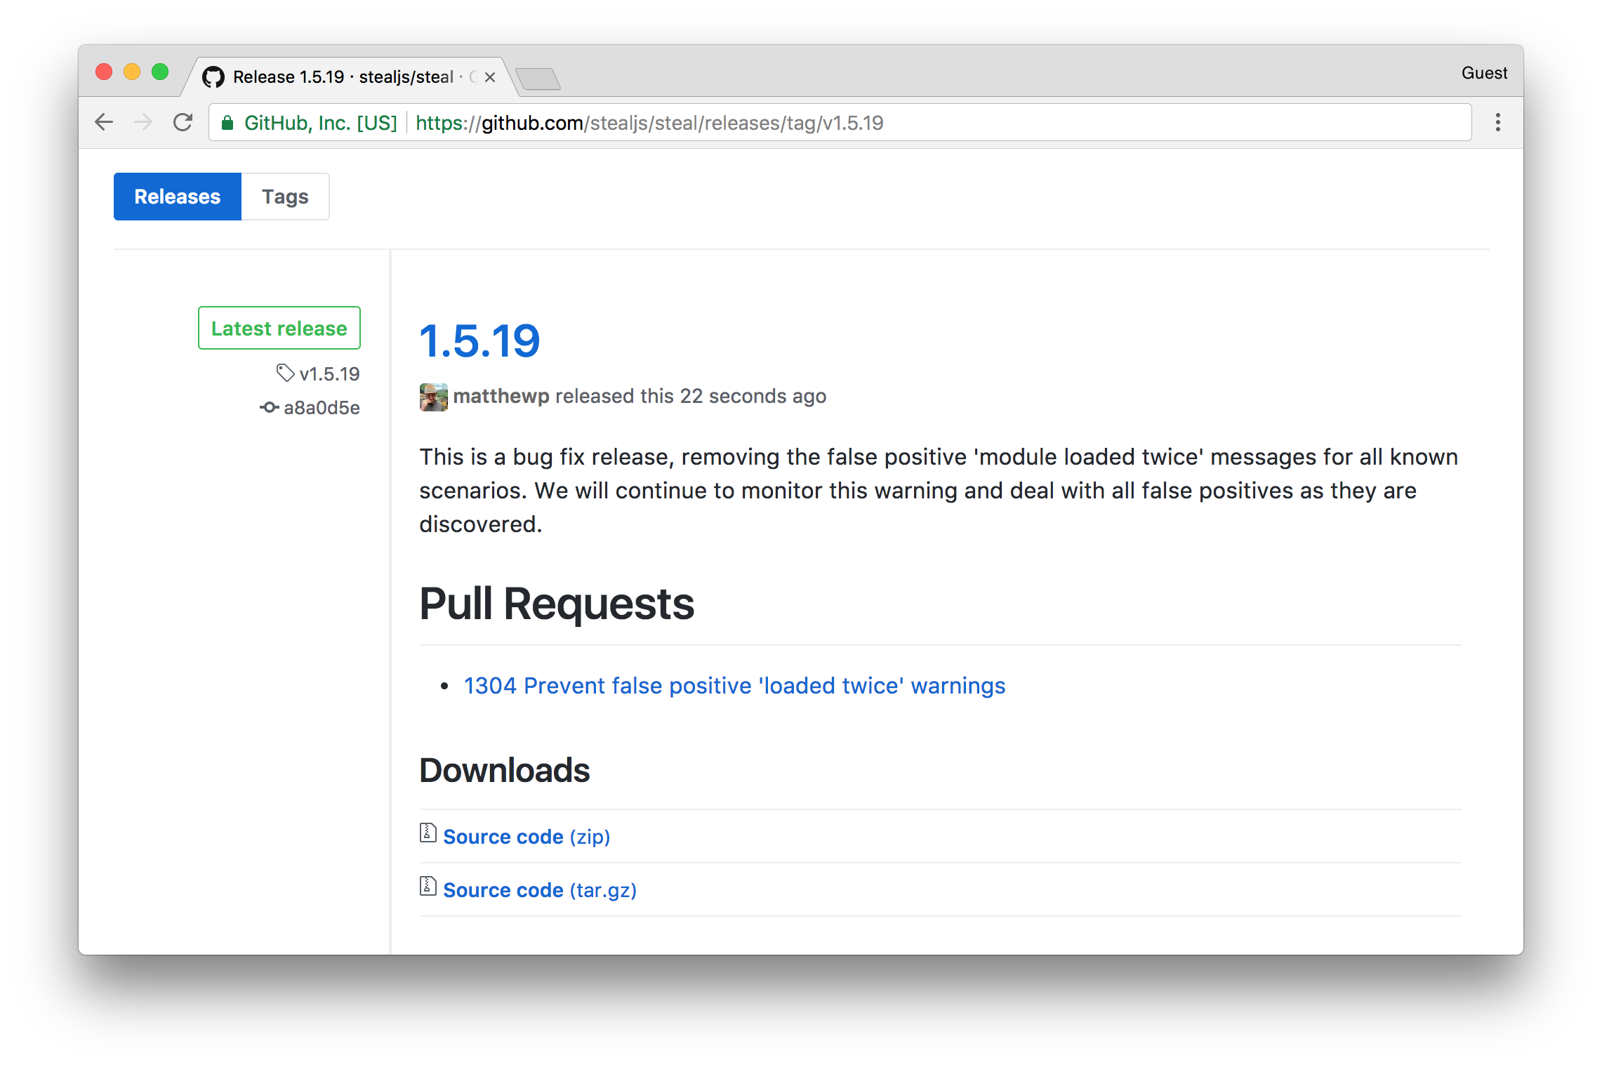Viewport: 1602px width, 1067px height.
Task: Click the 'released this 22 seconds ago' text
Action: coord(691,397)
